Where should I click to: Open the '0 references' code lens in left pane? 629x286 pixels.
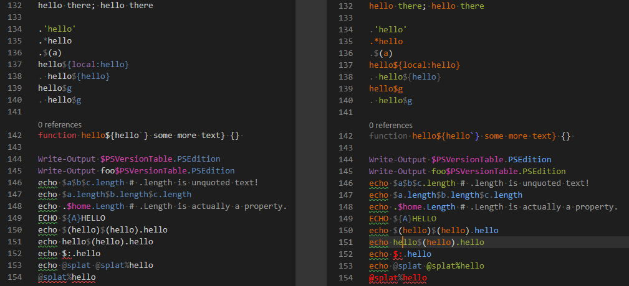(x=60, y=125)
